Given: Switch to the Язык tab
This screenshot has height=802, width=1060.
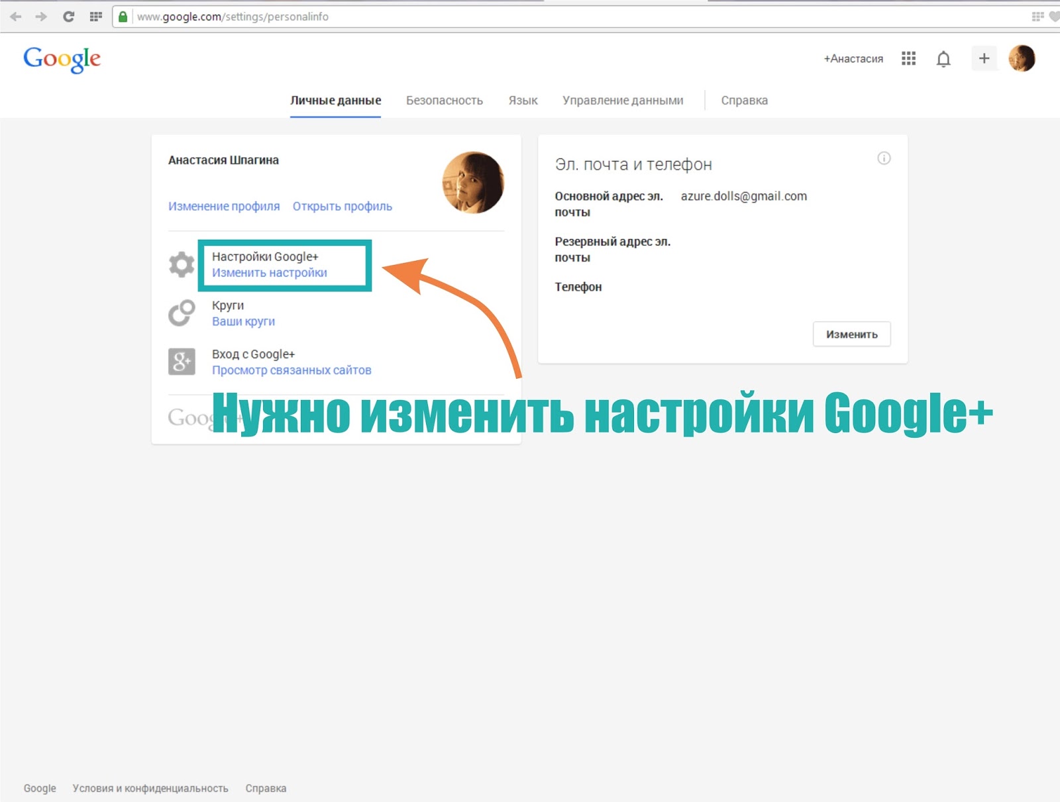Looking at the screenshot, I should click(523, 101).
